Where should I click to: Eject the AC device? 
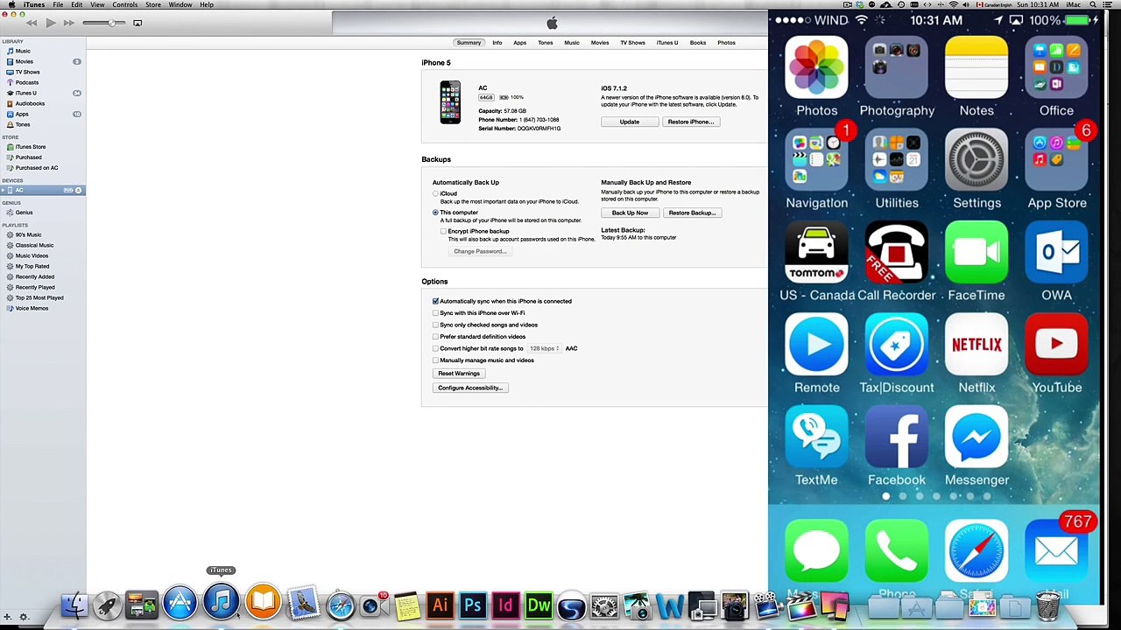[x=78, y=190]
